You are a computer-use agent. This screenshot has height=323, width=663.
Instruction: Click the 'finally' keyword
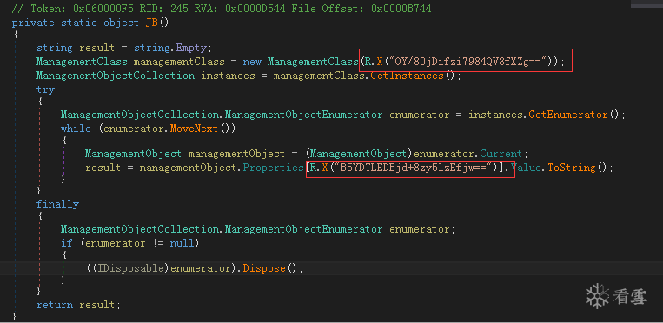57,204
